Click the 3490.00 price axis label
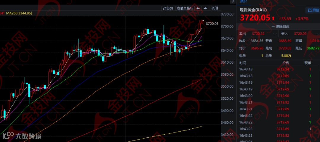The height and width of the screenshot is (142, 320). coord(227,111)
